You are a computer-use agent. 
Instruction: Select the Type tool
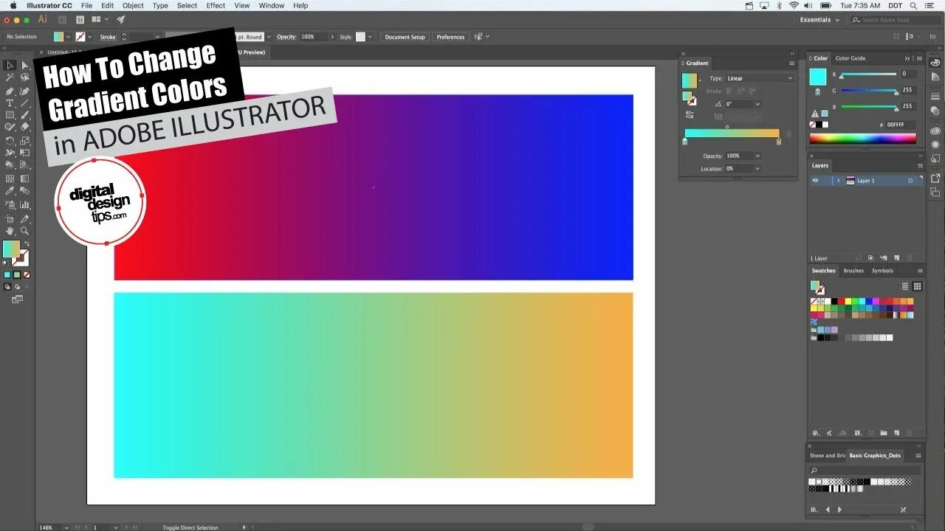point(10,103)
